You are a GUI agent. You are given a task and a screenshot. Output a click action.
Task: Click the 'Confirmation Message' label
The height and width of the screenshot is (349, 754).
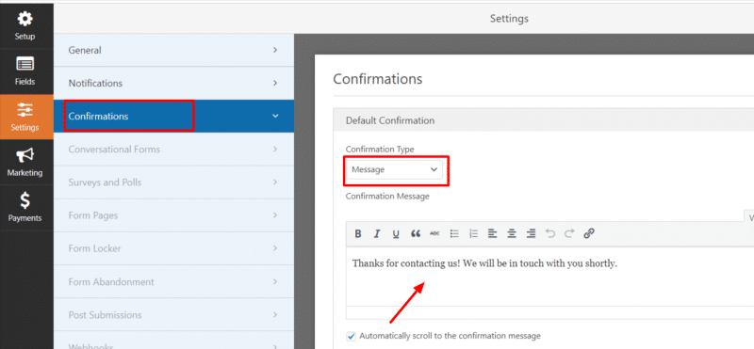point(387,196)
